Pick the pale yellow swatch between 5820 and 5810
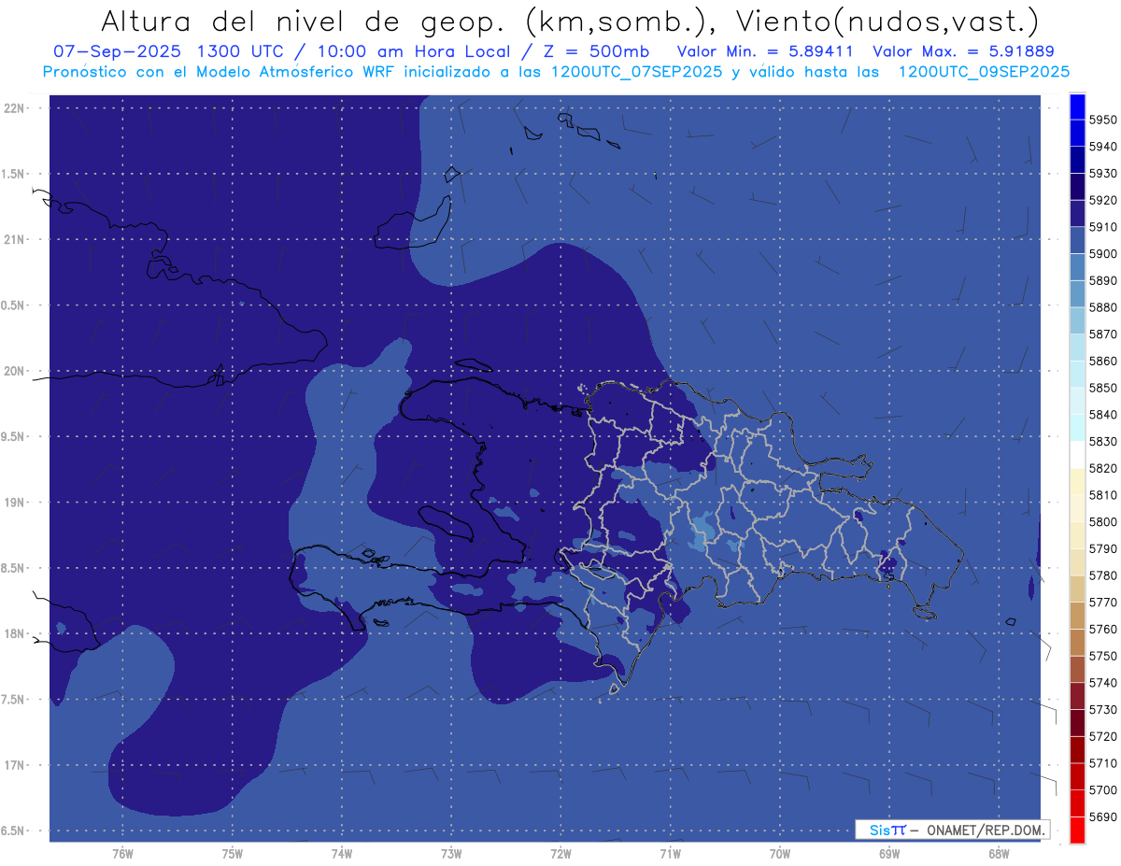Viewport: 1121px width, 866px height. pyautogui.click(x=1077, y=481)
